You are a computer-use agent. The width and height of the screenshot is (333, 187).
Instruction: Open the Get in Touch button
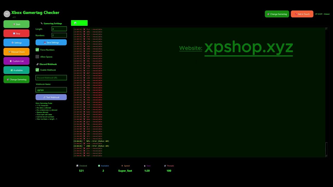[x=302, y=14]
